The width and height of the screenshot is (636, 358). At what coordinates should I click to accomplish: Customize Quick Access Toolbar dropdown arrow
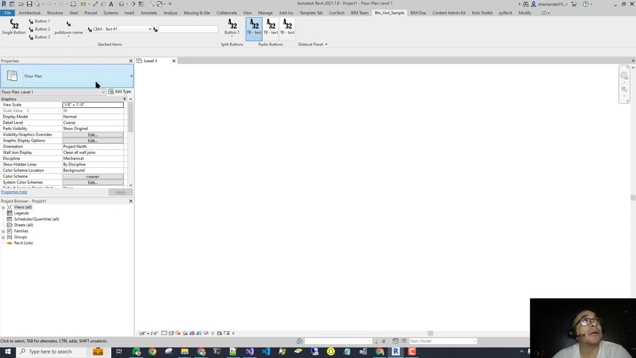(170, 4)
